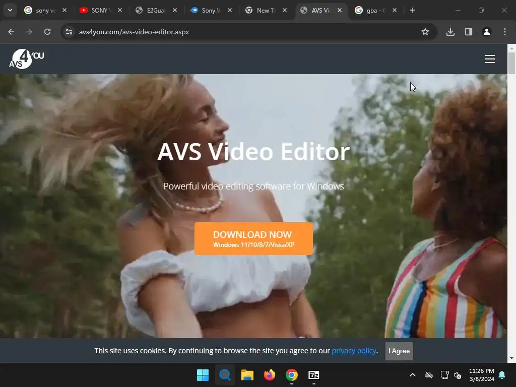
Task: Open the Chrome side panel icon
Action: tap(469, 32)
